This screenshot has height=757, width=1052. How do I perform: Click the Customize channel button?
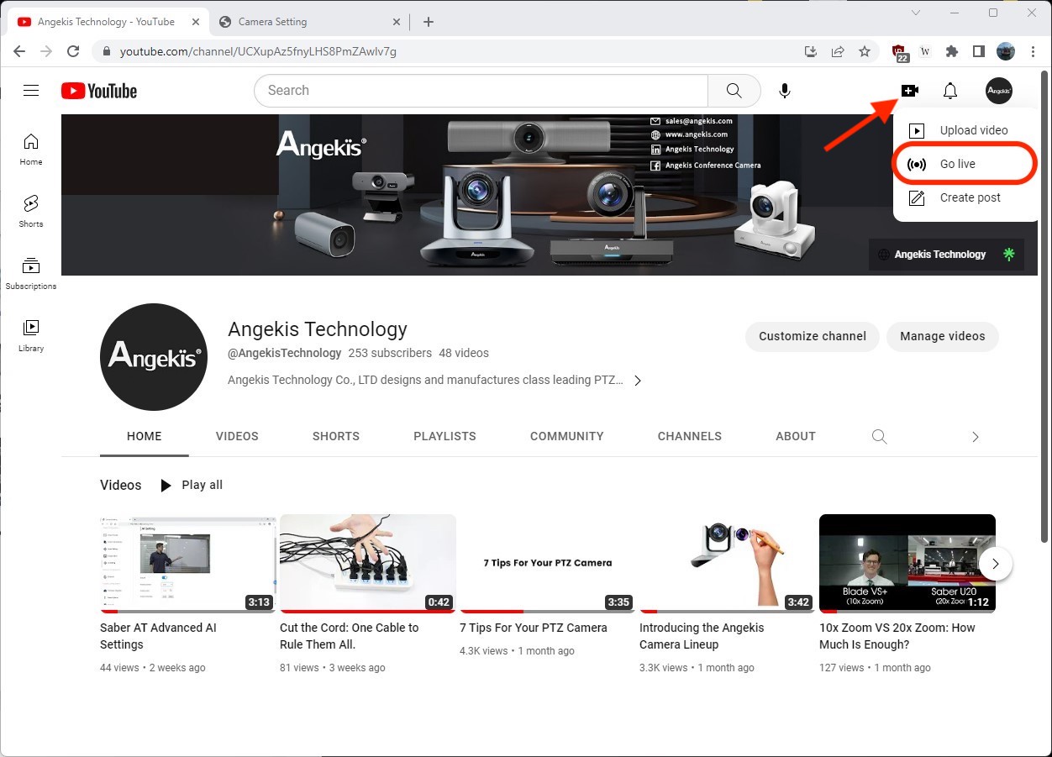pos(812,336)
